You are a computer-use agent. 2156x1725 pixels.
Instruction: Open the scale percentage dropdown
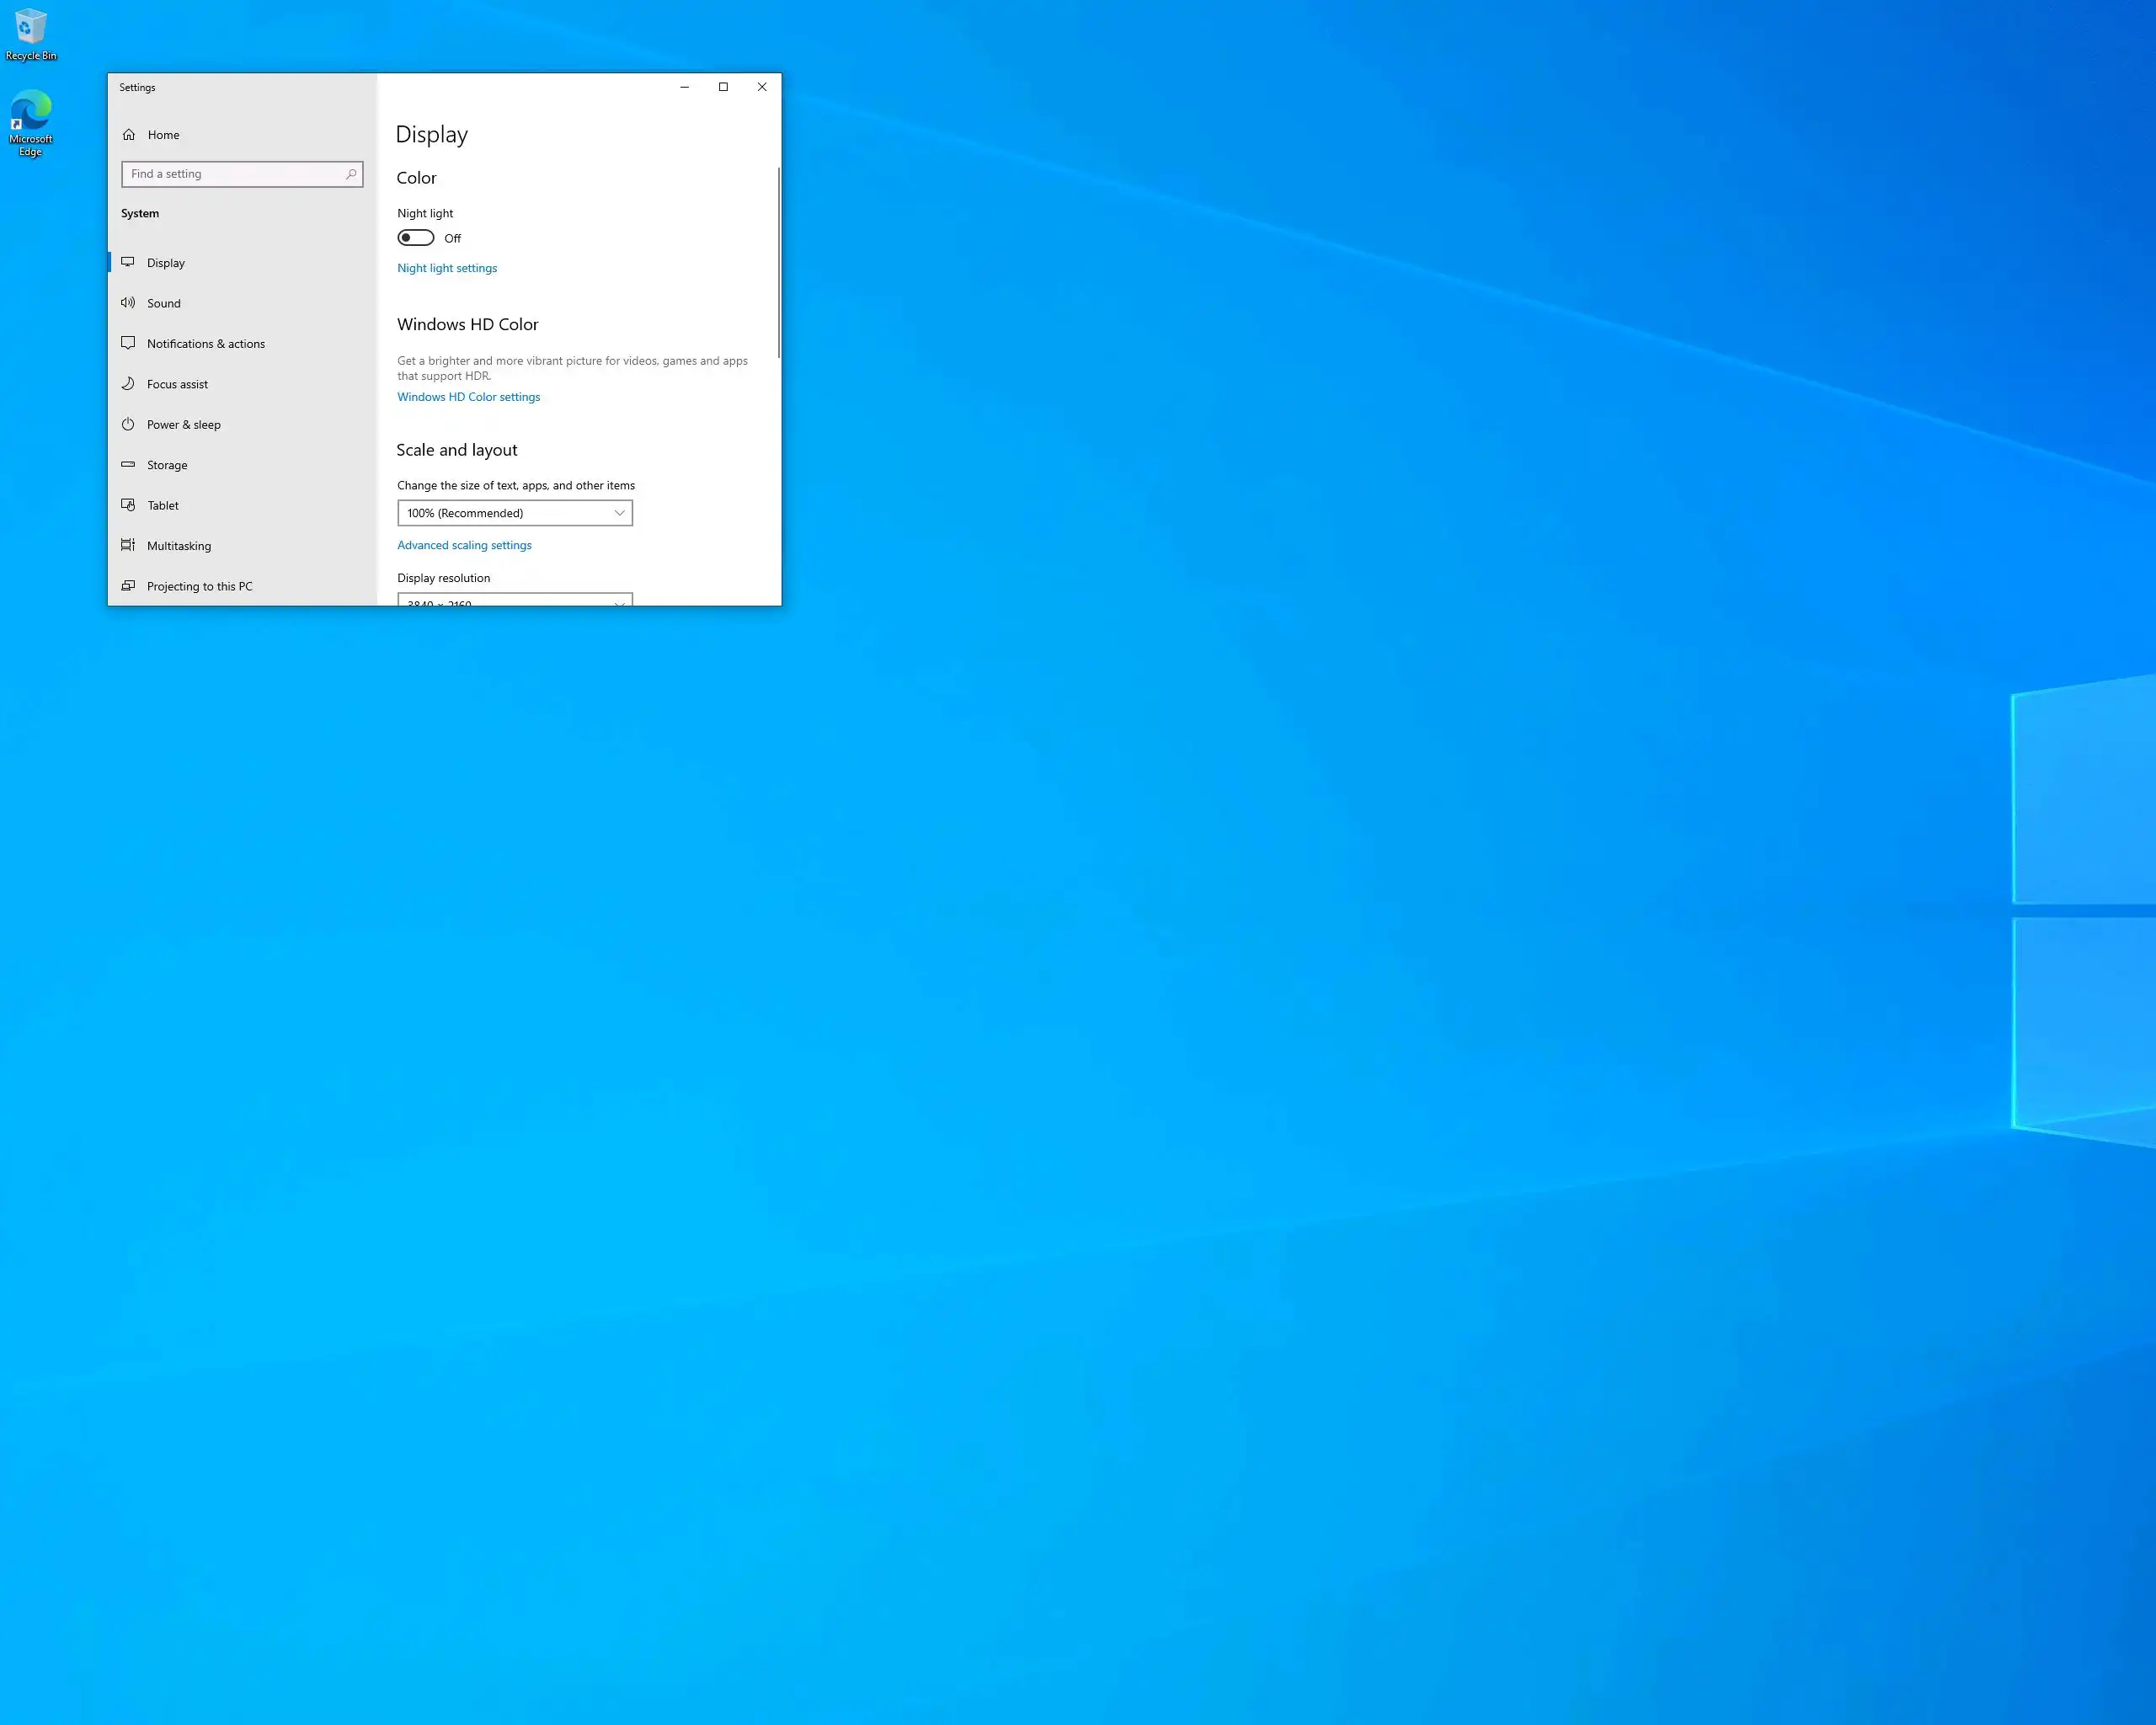514,513
